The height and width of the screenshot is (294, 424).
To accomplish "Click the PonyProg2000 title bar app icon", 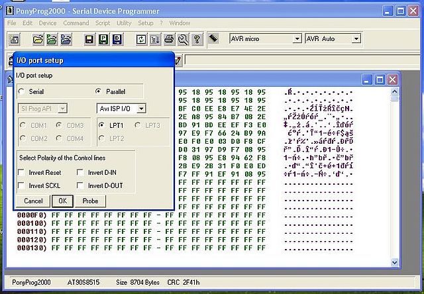I will (x=10, y=11).
